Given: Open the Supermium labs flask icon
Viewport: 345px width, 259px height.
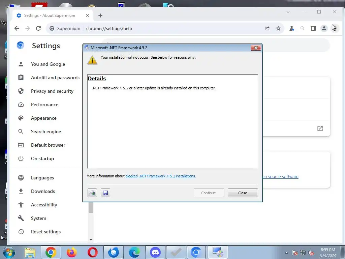Looking at the screenshot, I should coord(291,28).
